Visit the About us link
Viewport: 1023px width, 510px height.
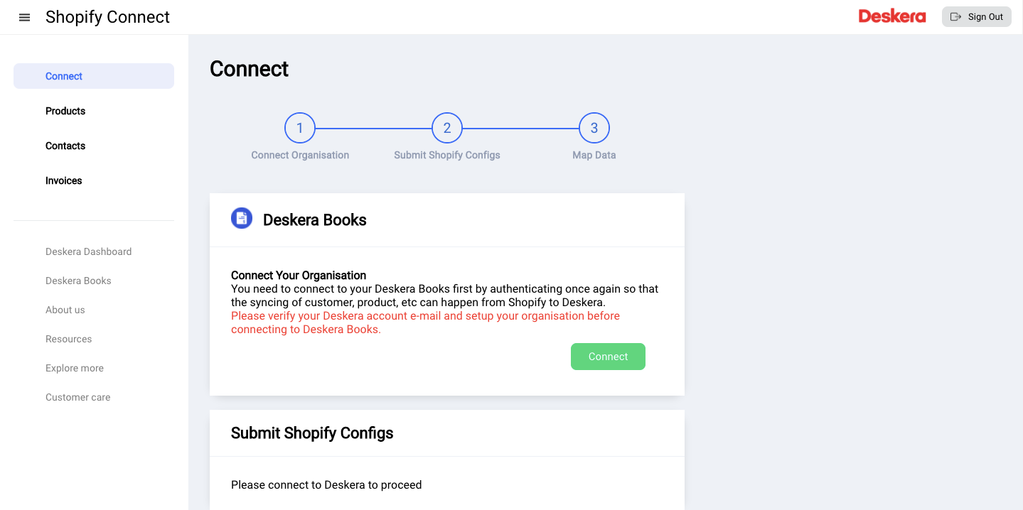pos(65,310)
